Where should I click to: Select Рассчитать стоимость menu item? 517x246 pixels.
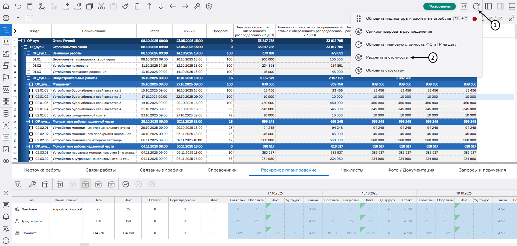coord(387,57)
